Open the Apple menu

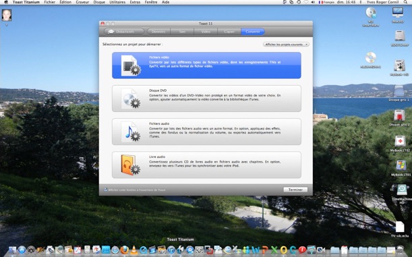click(6, 2)
